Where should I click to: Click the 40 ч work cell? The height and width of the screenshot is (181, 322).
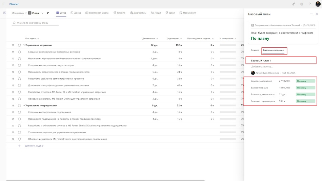click(180, 85)
